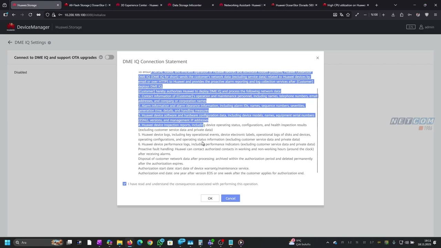The height and width of the screenshot is (248, 441).
Task: Open a new browser tab
Action: coord(377,5)
